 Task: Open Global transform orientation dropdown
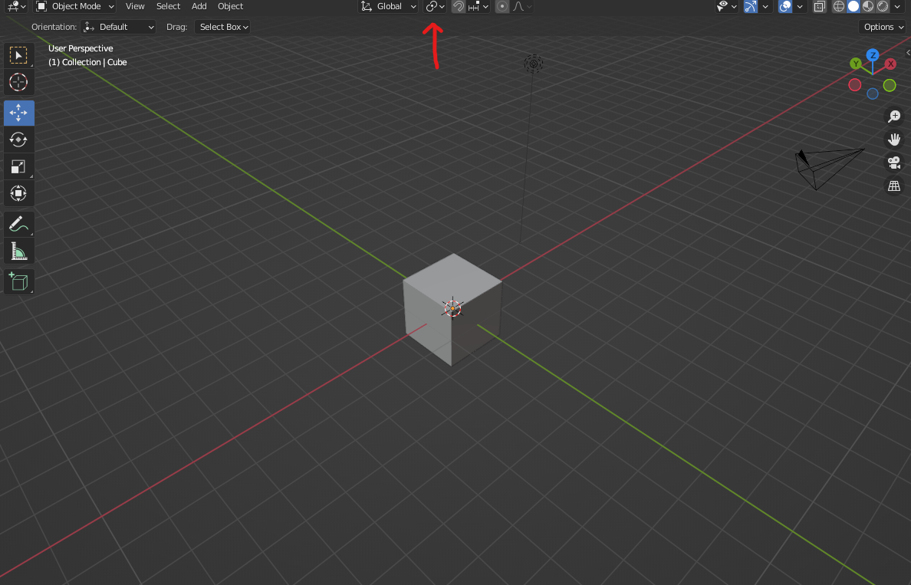[x=388, y=6]
